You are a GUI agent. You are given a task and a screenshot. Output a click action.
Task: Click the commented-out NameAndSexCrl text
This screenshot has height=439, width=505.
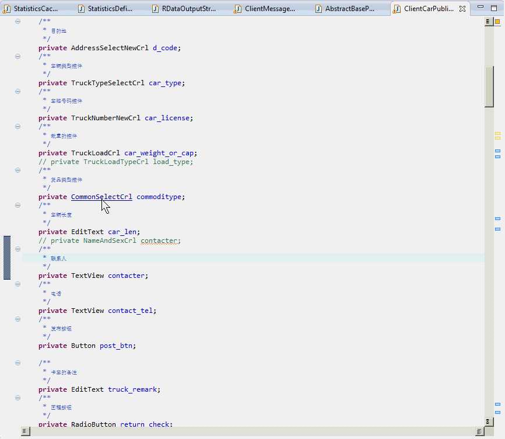click(x=110, y=241)
